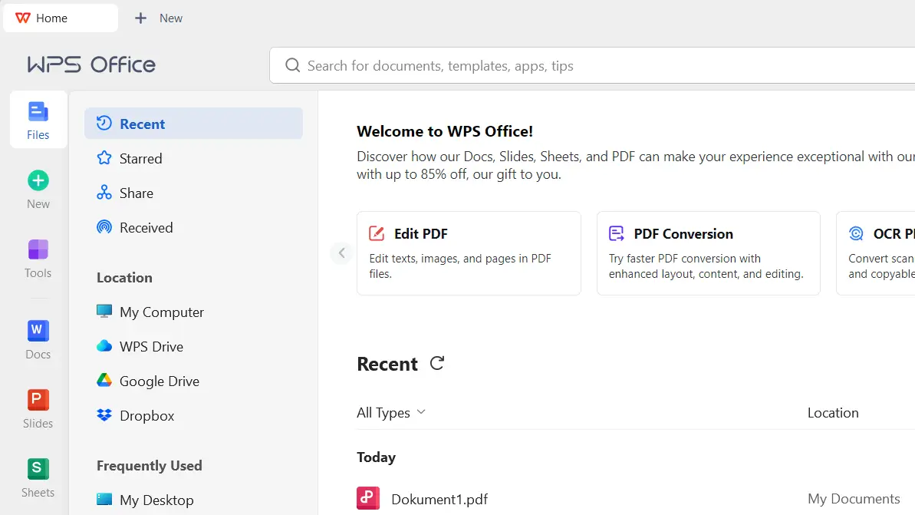Open the Dokument1.pdf file icon
915x515 pixels.
tap(367, 498)
